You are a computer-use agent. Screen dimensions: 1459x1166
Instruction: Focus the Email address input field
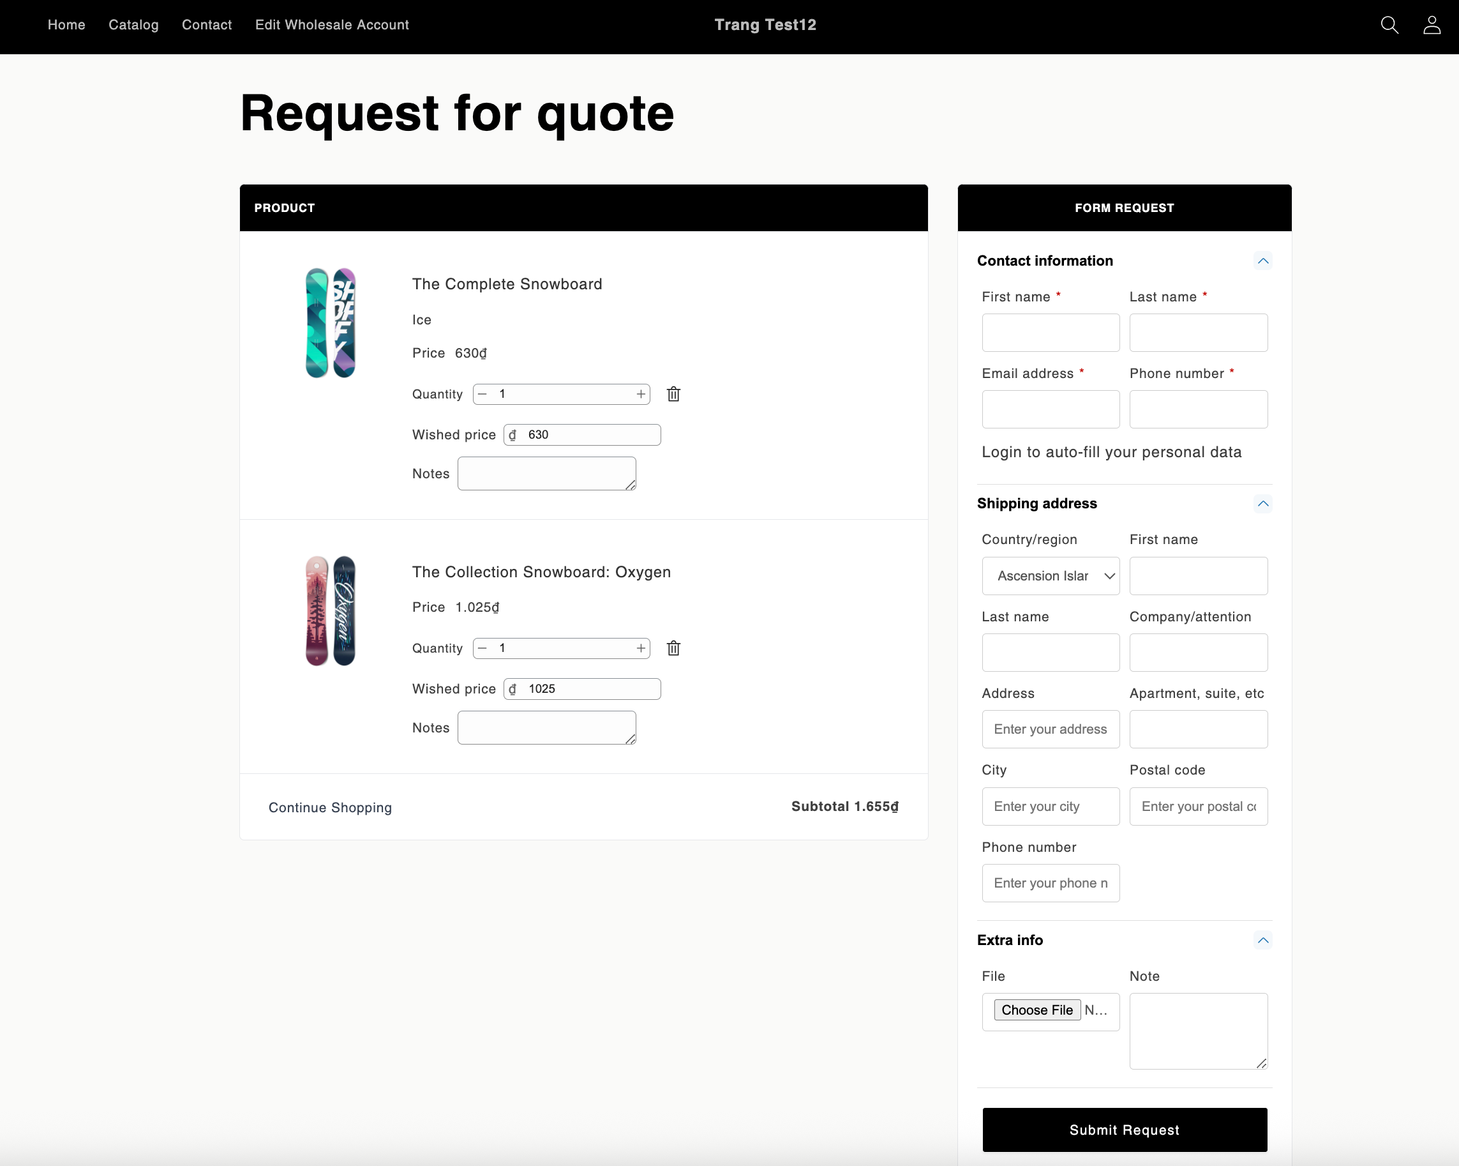click(1051, 409)
